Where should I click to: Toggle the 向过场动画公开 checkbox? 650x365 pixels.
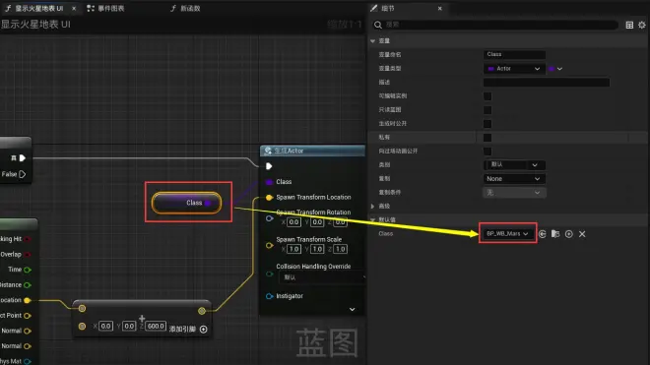(487, 152)
